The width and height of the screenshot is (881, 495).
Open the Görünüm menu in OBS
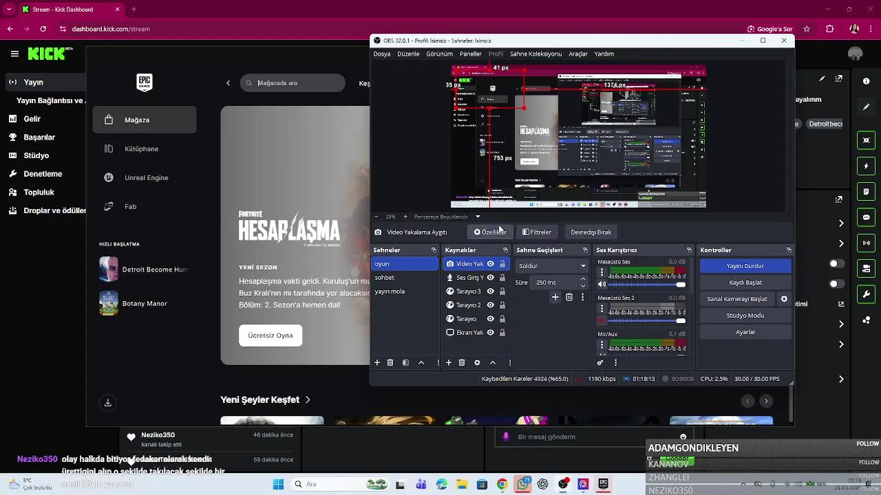(x=440, y=54)
